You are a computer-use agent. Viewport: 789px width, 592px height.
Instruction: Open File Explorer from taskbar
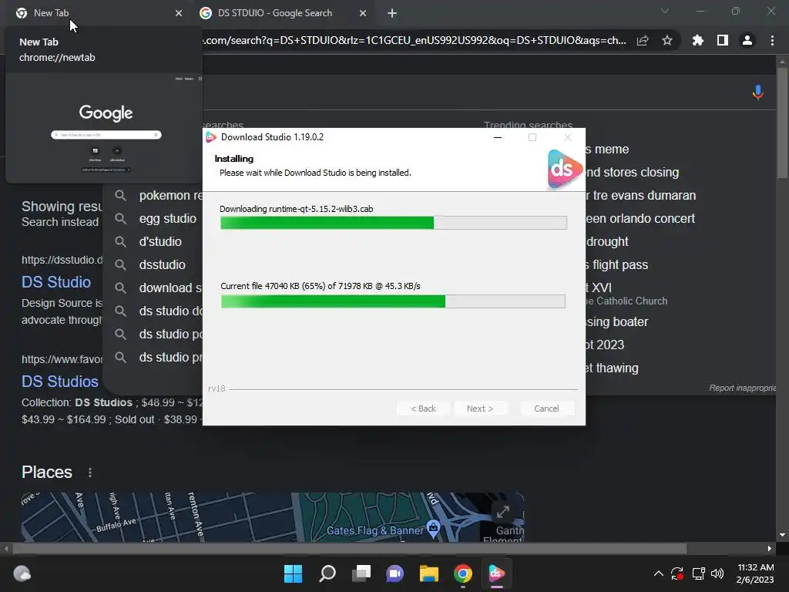[x=429, y=573]
